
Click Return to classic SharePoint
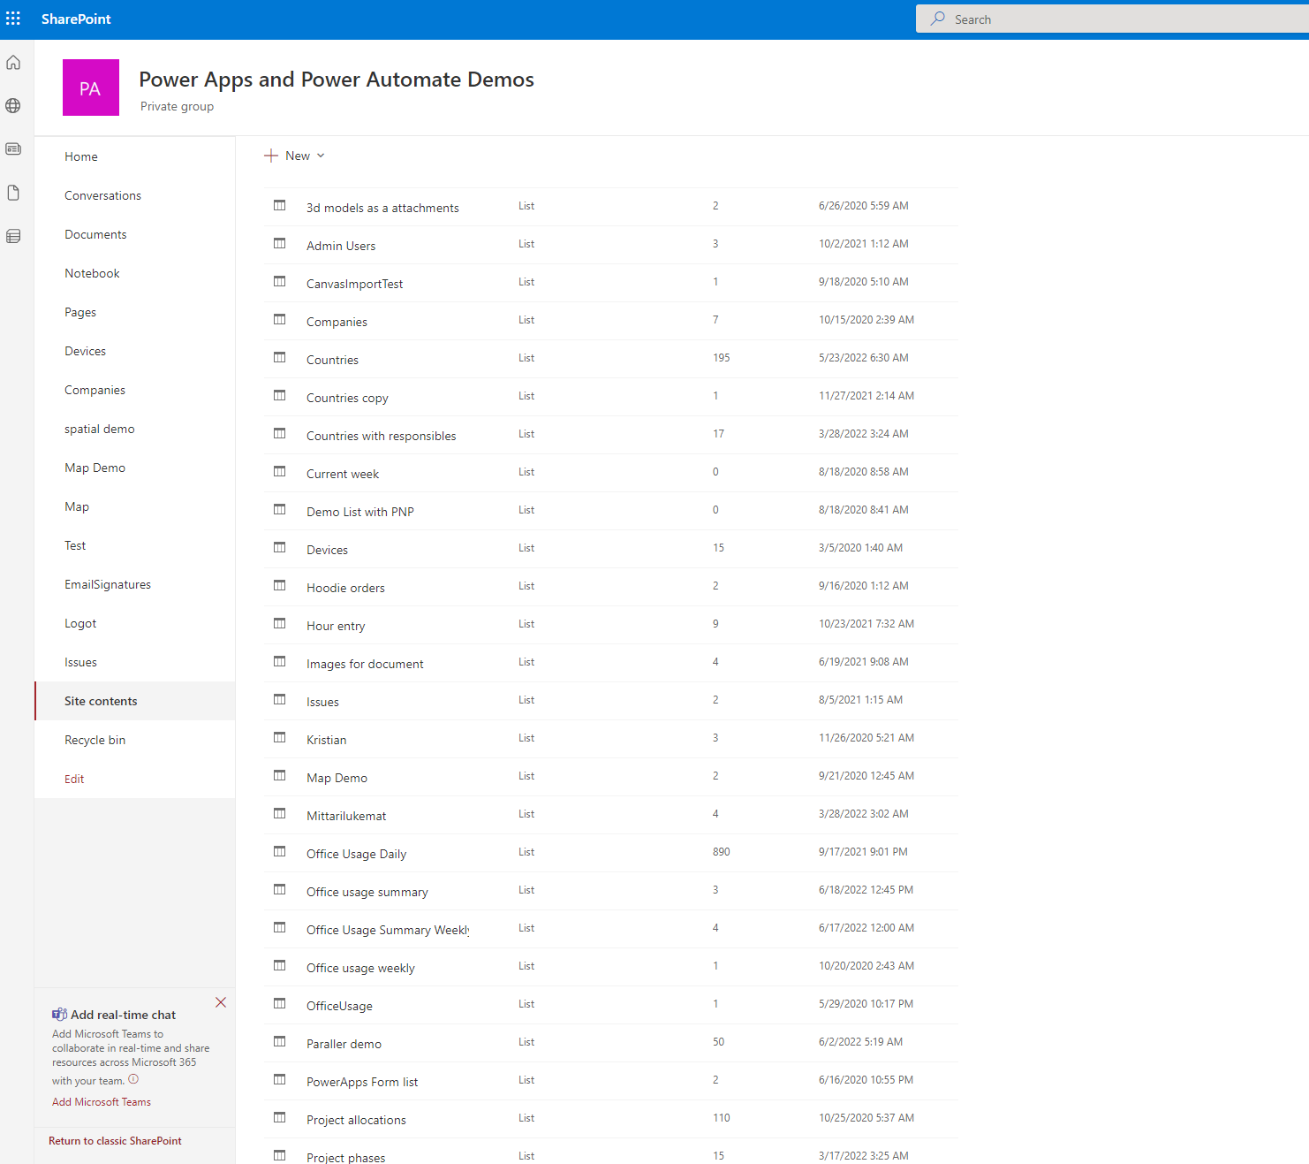(x=115, y=1141)
